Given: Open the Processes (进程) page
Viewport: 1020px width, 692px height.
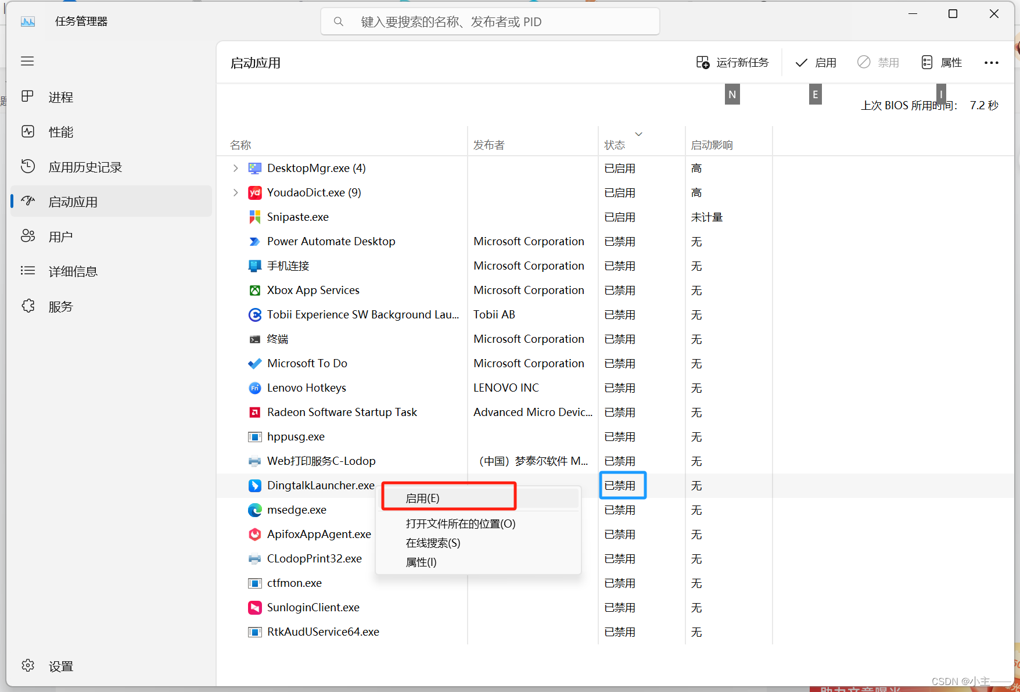Looking at the screenshot, I should [111, 97].
